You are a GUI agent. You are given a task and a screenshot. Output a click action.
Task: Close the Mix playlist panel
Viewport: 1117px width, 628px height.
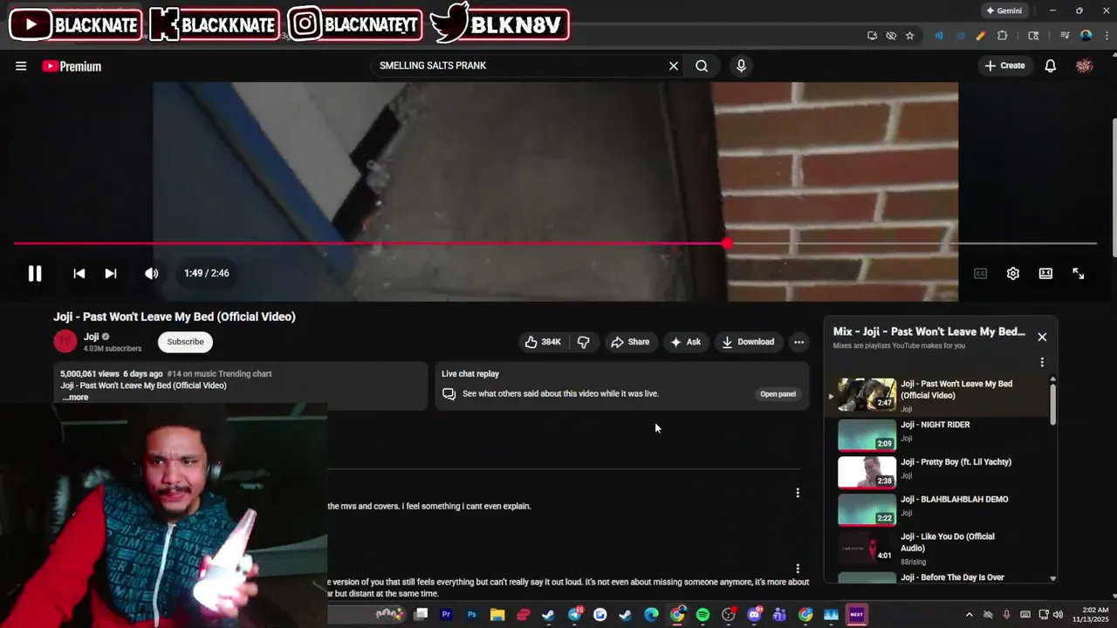tap(1042, 337)
